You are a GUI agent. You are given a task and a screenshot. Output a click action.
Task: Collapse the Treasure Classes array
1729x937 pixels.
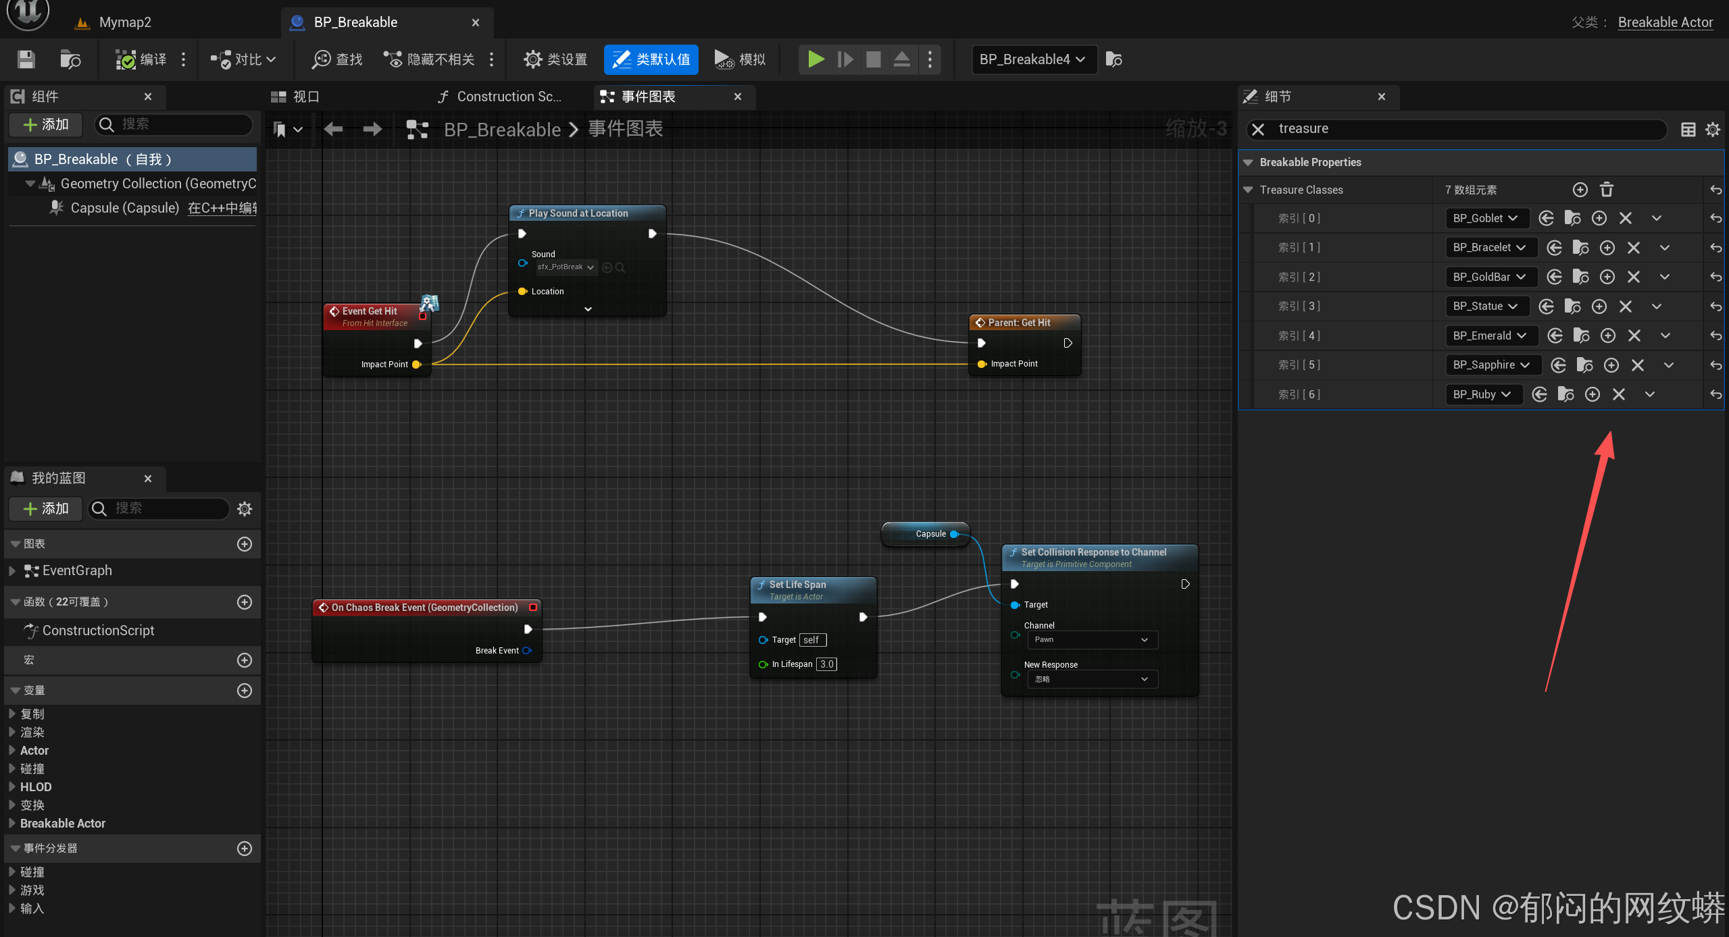[1248, 190]
